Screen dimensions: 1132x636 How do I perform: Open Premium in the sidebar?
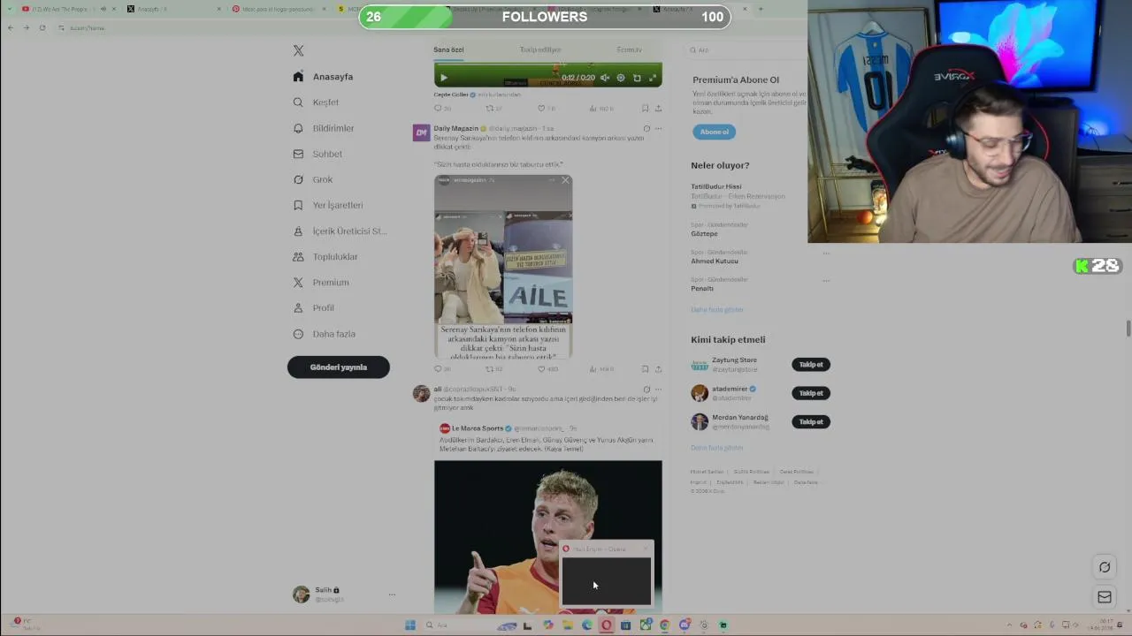321,283
